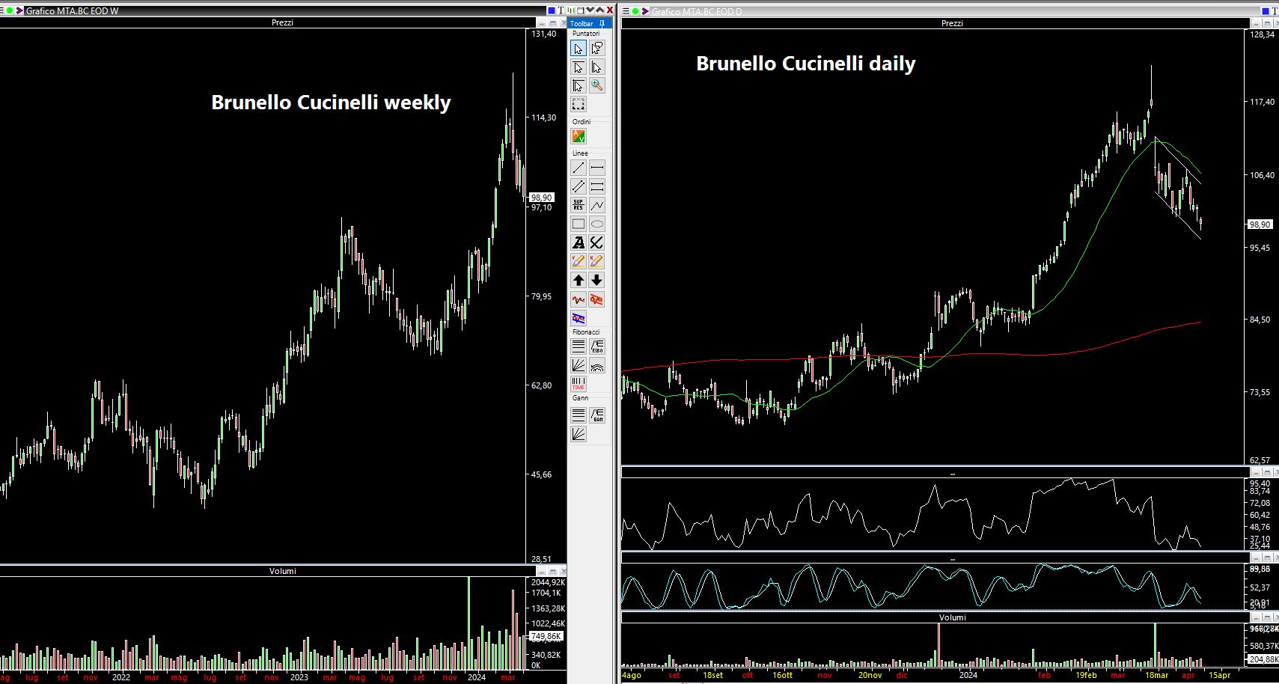Select the Gann fan tool
Viewport: 1279px width, 684px height.
(x=578, y=434)
